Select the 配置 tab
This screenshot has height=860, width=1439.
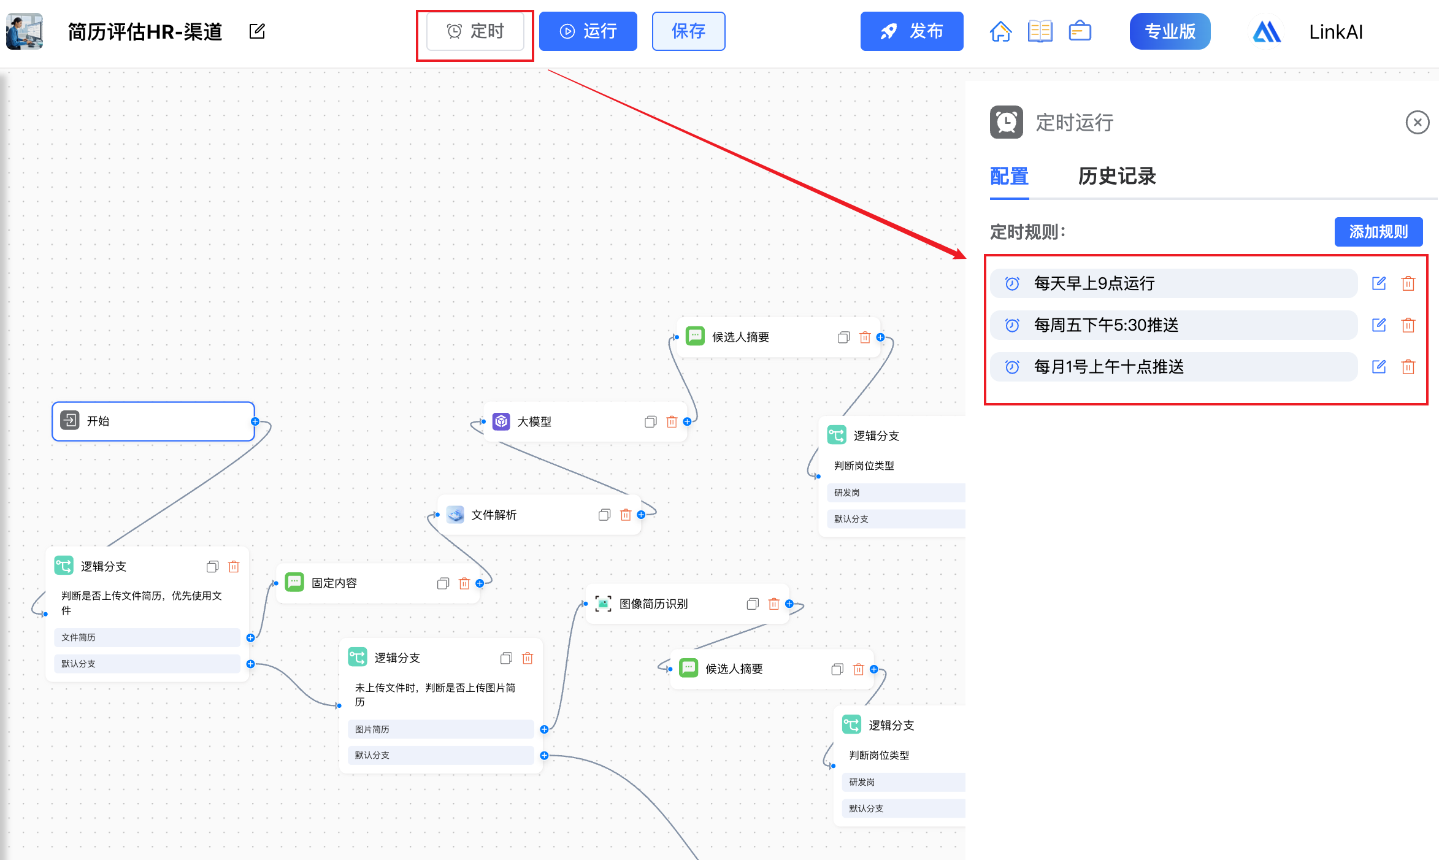point(1009,177)
